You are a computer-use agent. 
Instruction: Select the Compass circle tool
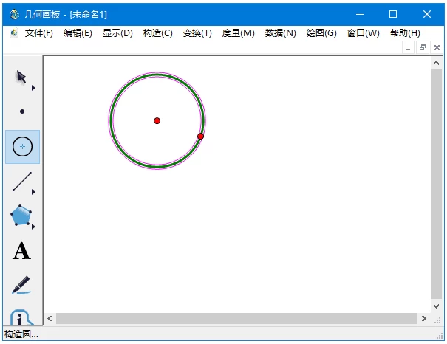[x=22, y=147]
